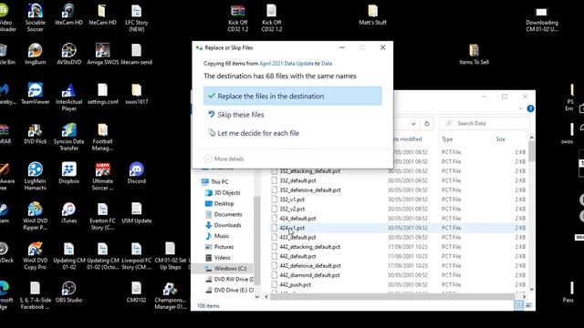Sort by the Size column header
584x328 pixels.
[x=501, y=139]
